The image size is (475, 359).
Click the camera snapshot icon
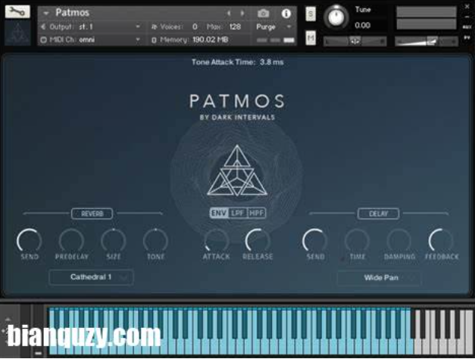(x=263, y=14)
